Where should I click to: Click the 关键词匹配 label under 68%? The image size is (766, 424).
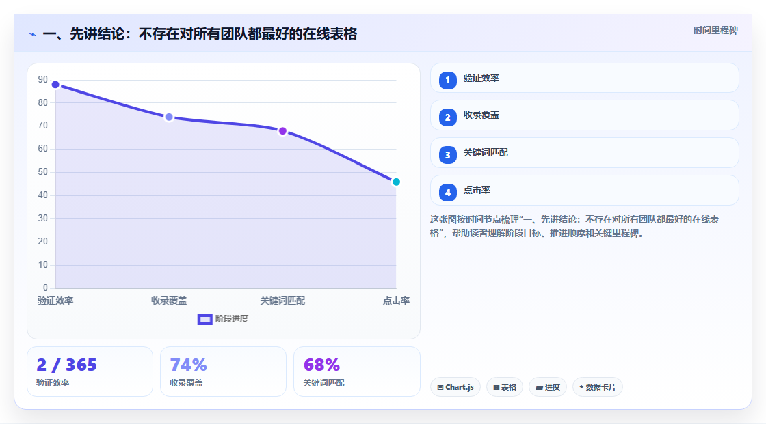(324, 383)
